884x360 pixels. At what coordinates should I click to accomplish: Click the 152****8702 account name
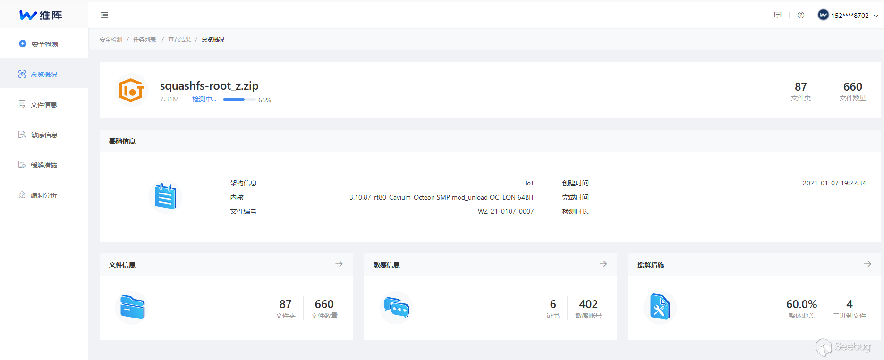[850, 16]
